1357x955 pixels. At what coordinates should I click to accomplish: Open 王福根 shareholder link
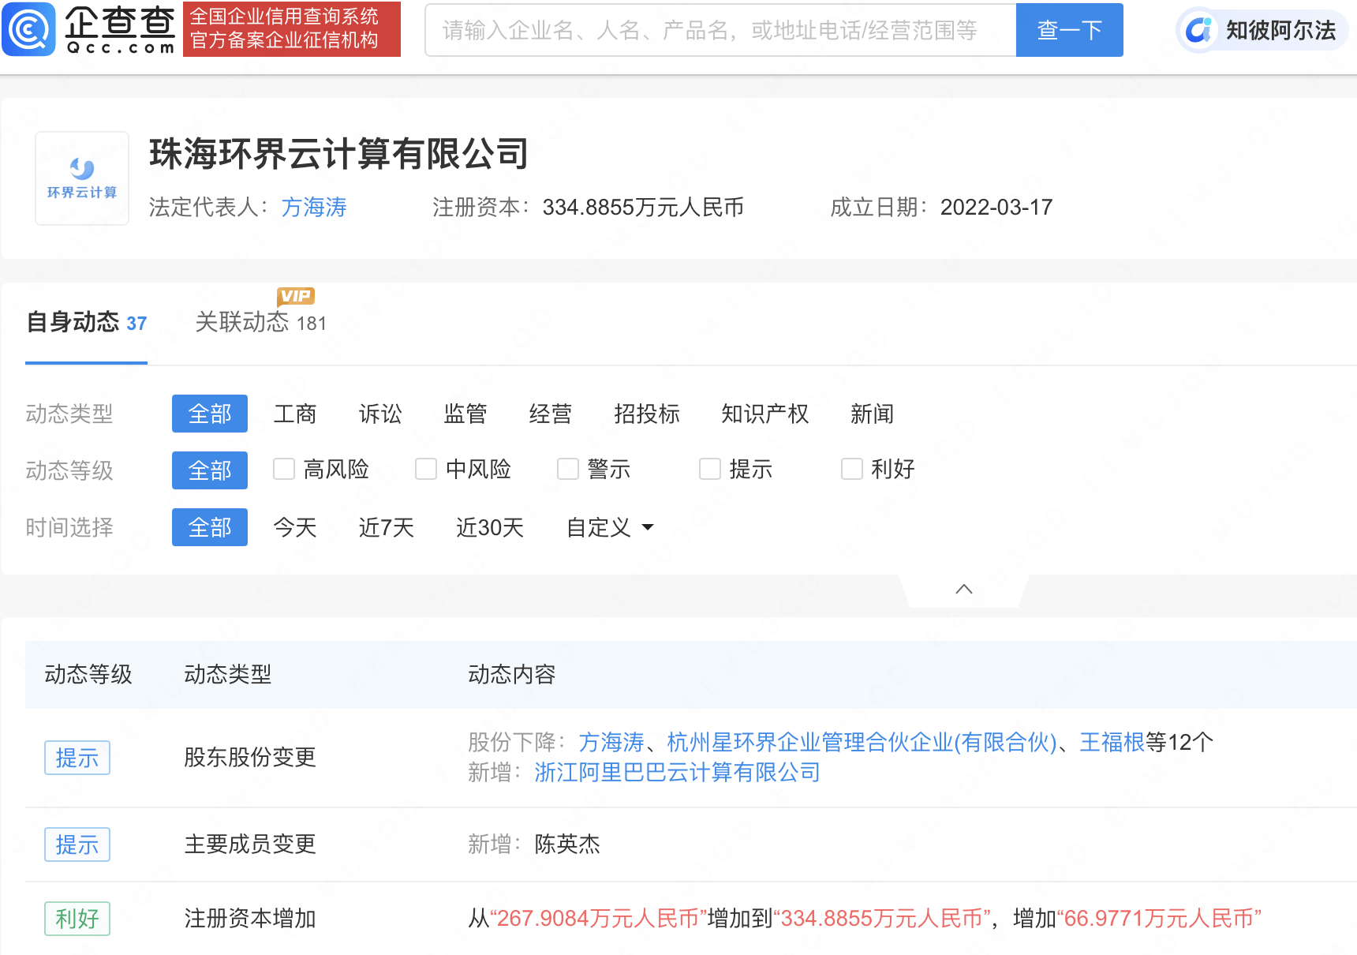(x=1112, y=742)
